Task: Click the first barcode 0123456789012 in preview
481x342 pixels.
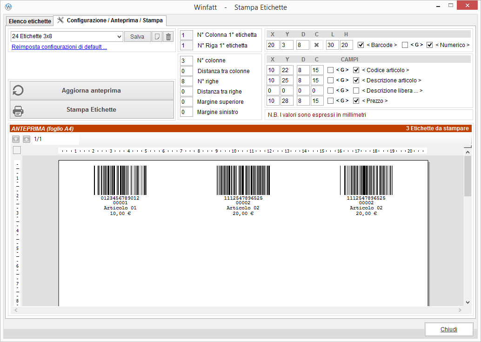Action: click(120, 181)
